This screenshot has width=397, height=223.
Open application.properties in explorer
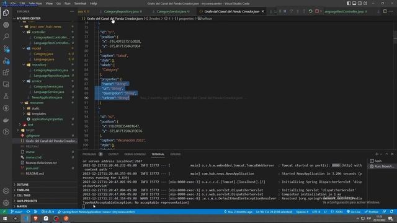47,119
